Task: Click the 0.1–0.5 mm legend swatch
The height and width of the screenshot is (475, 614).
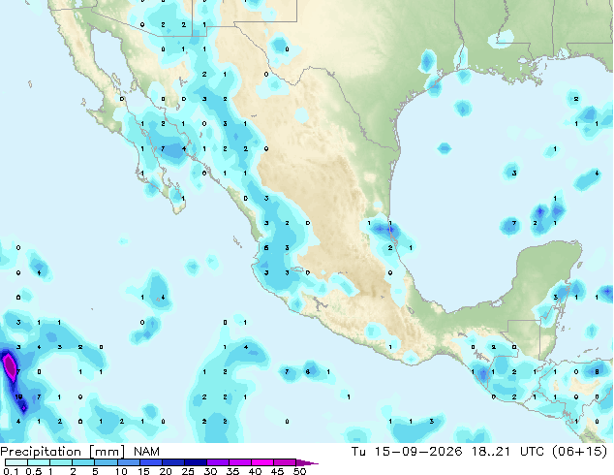Action: point(16,462)
